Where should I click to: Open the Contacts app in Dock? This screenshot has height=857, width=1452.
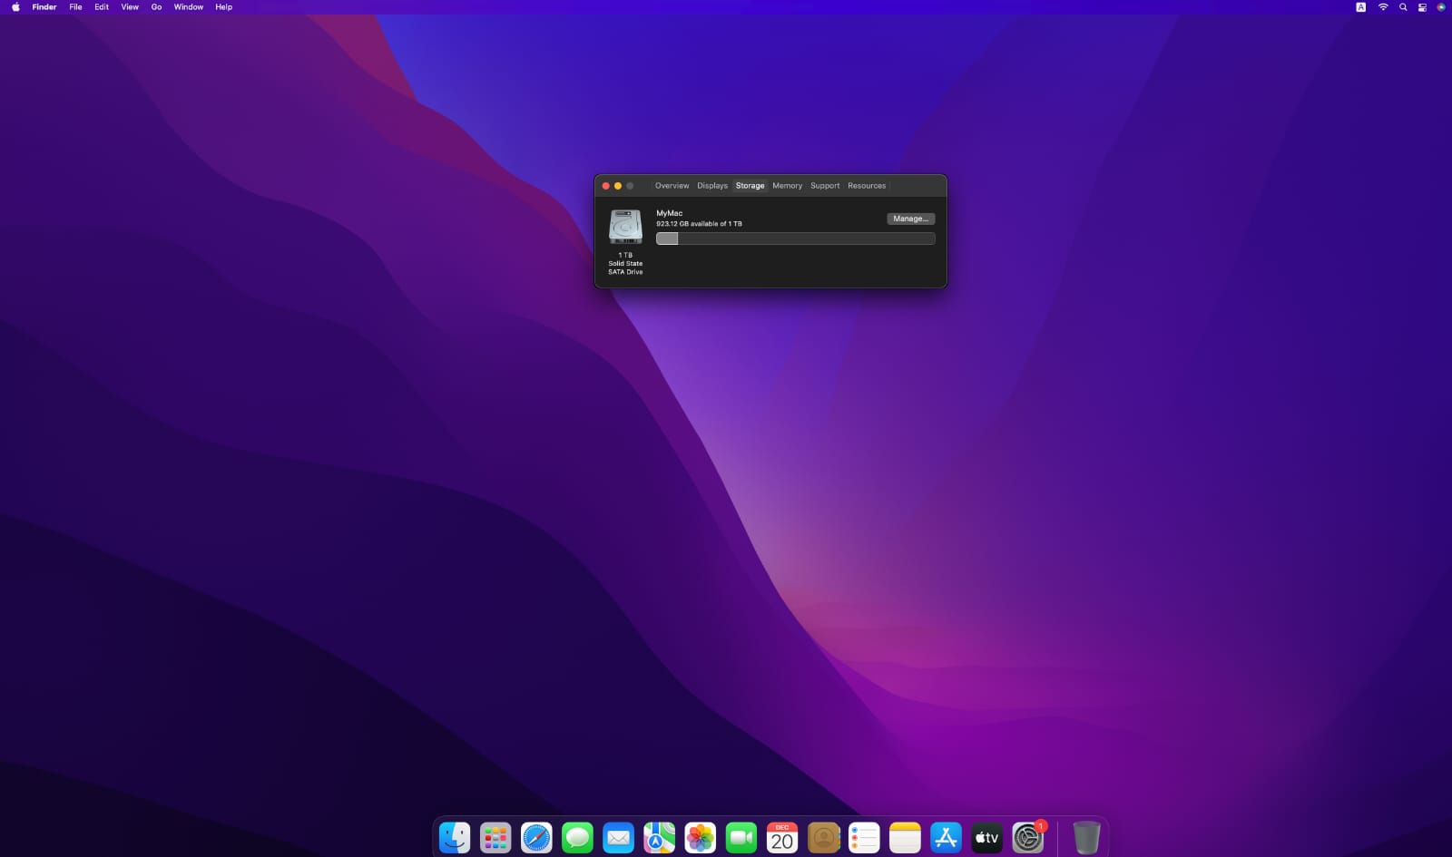[823, 837]
